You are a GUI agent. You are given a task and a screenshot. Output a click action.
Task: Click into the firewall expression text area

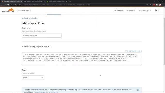pos(82,59)
